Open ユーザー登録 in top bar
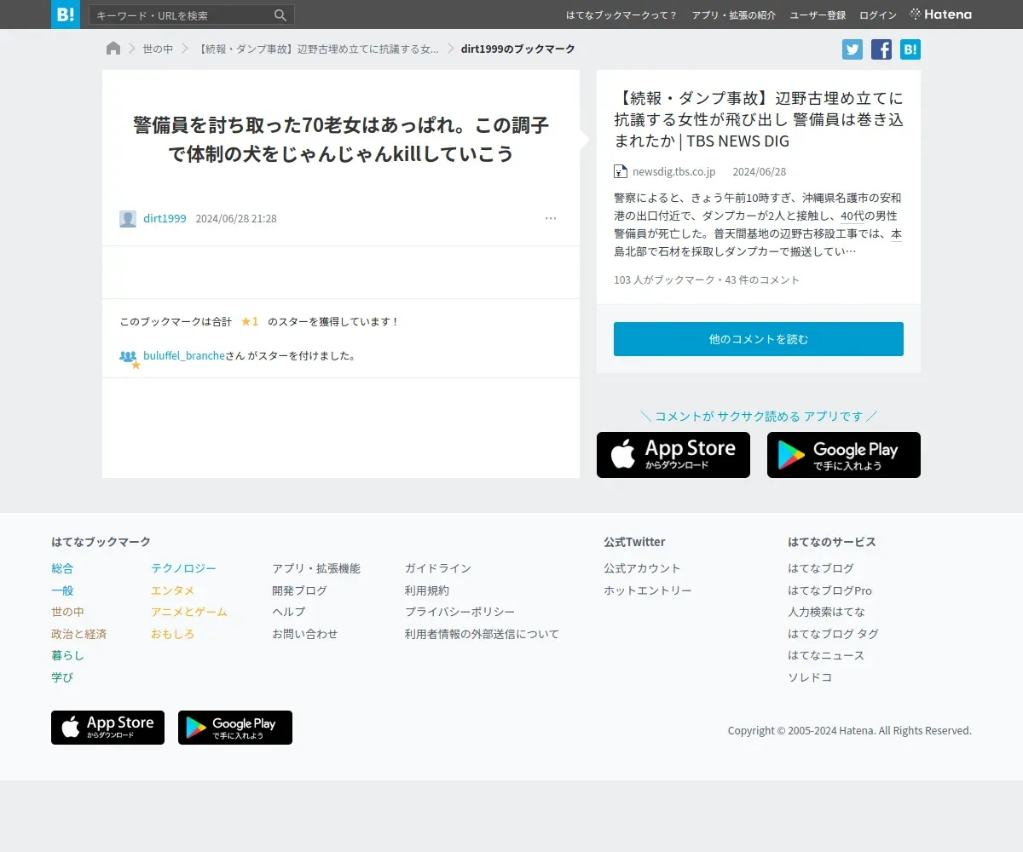 [818, 15]
